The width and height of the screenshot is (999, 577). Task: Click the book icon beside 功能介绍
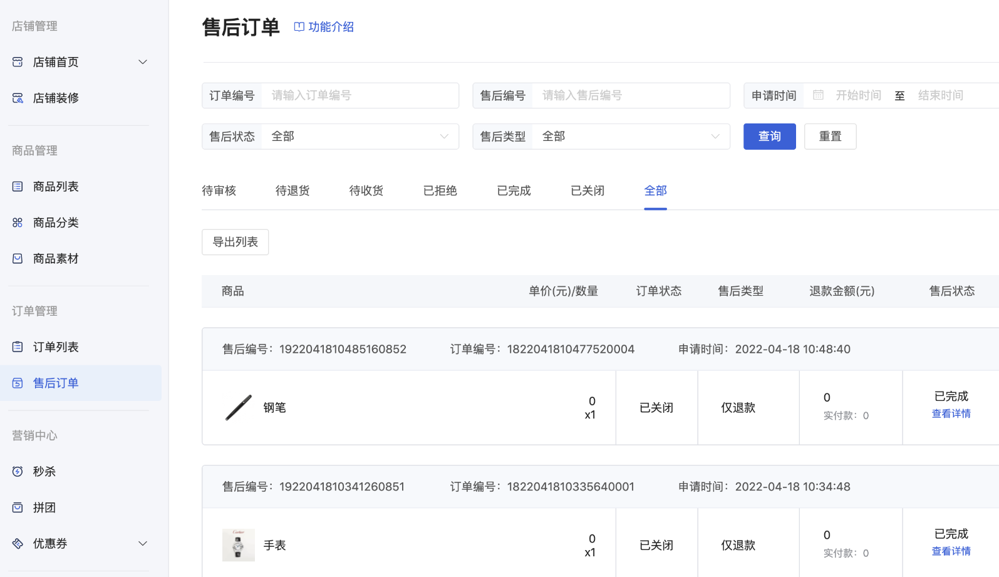[299, 27]
